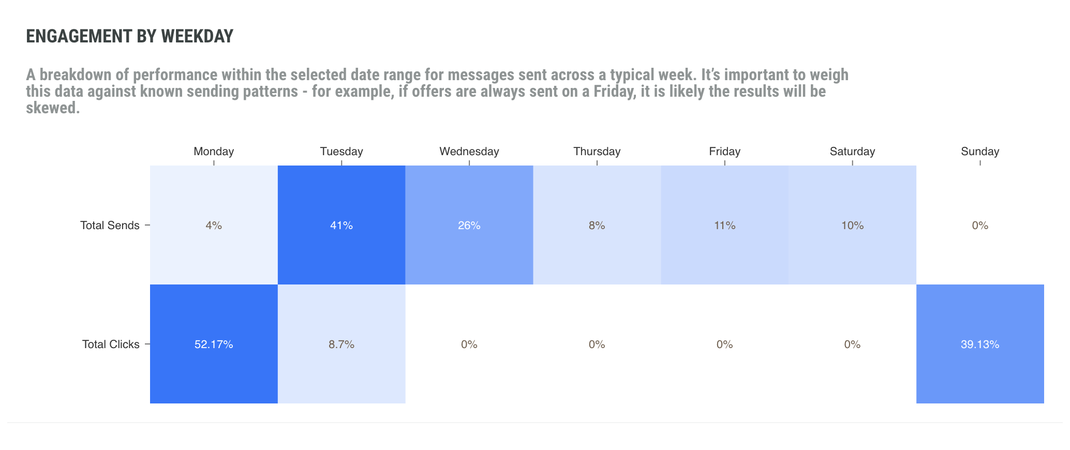Click the Sunday Total Clicks 39.13% cell
The height and width of the screenshot is (450, 1070).
[x=980, y=344]
